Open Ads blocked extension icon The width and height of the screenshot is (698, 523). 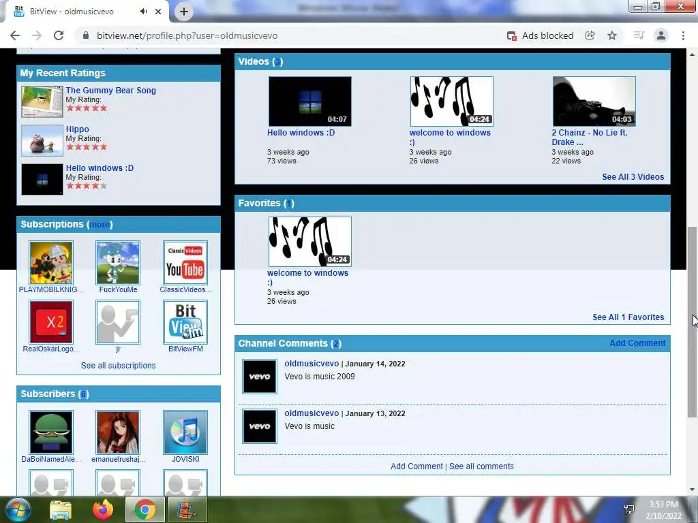pyautogui.click(x=511, y=35)
